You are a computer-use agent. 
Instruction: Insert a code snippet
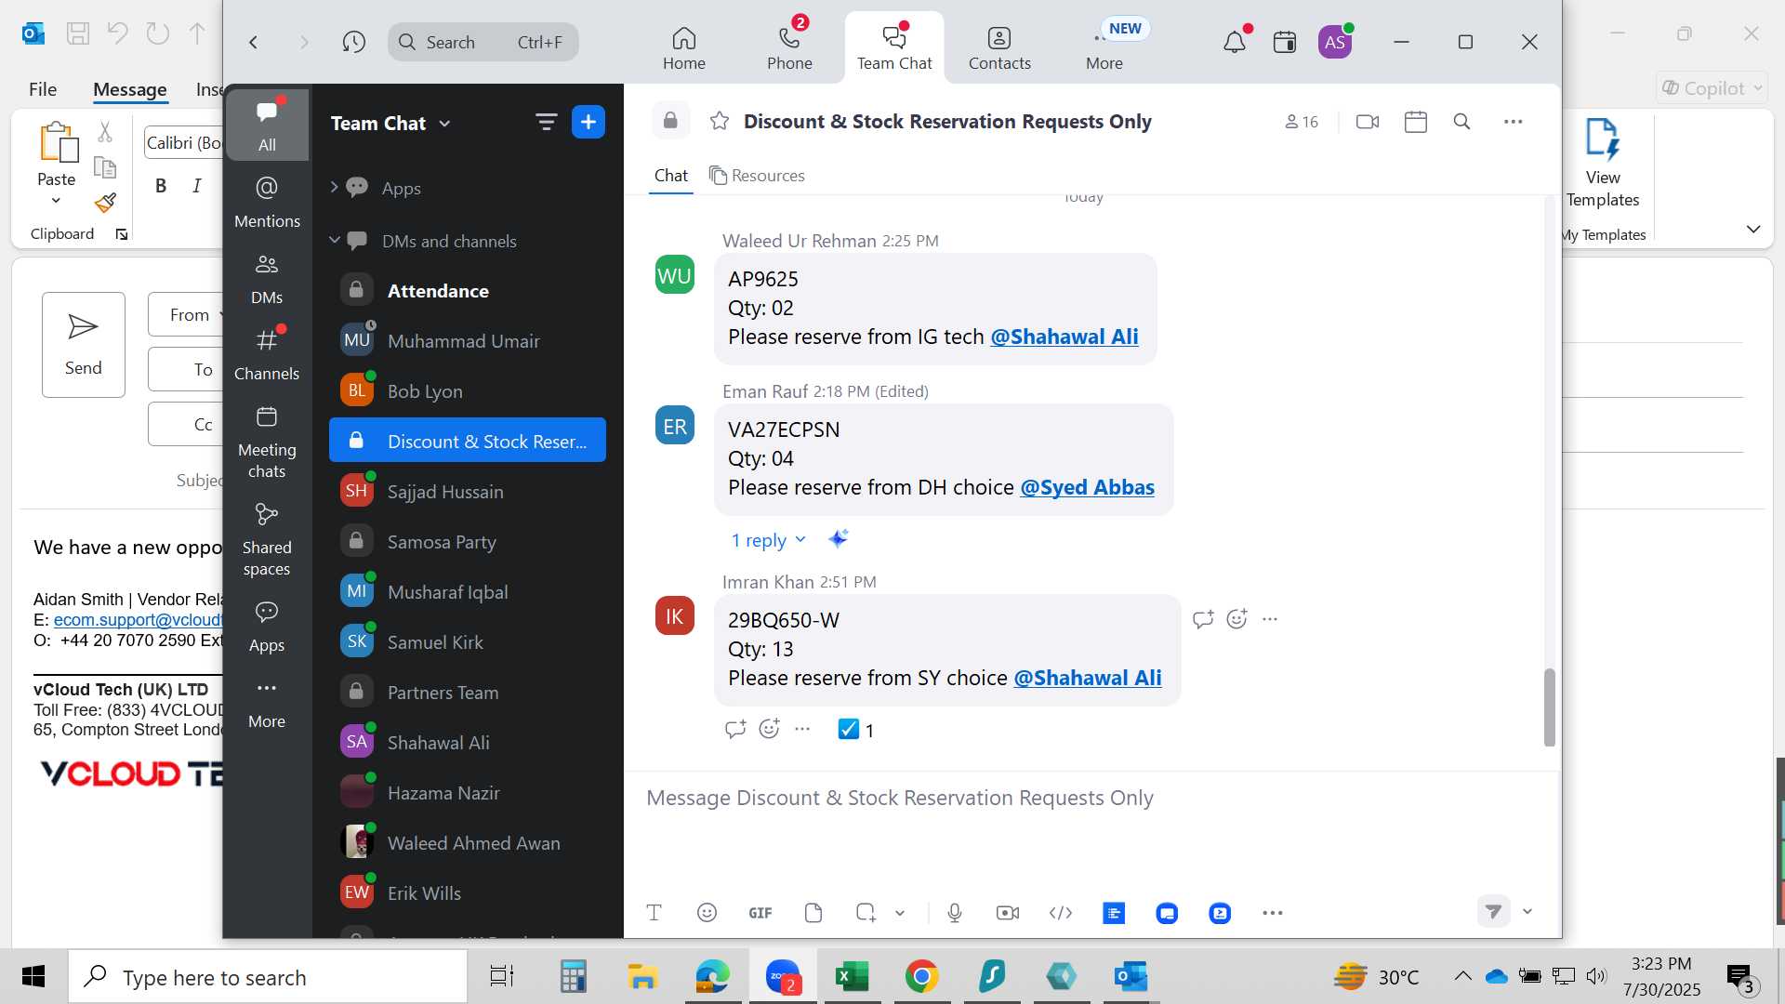pyautogui.click(x=1061, y=913)
